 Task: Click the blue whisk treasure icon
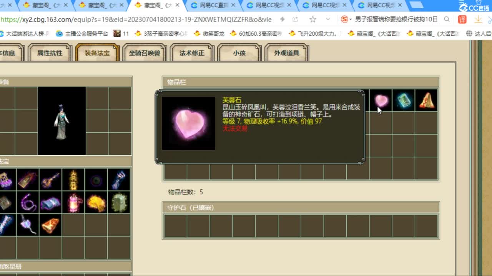coord(119,179)
